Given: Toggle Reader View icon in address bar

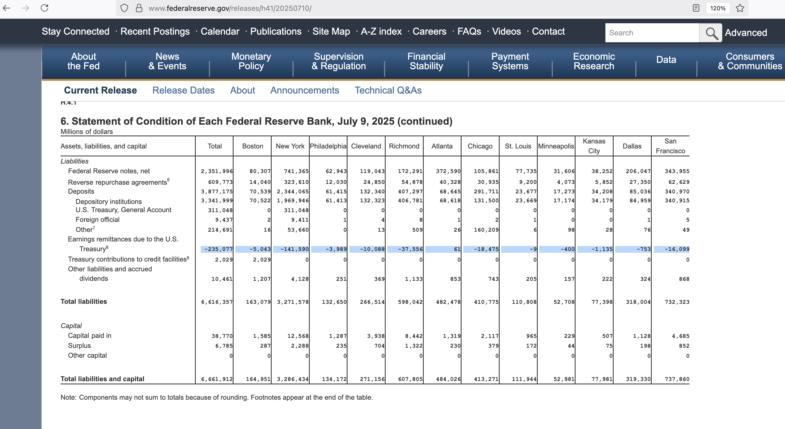Looking at the screenshot, I should coord(696,8).
